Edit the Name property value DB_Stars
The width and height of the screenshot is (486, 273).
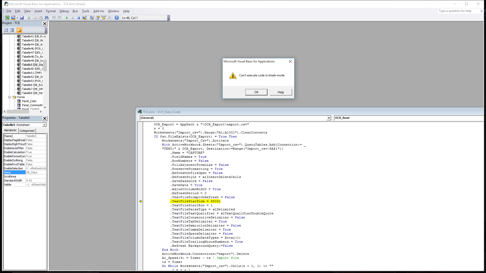pyautogui.click(x=36, y=172)
